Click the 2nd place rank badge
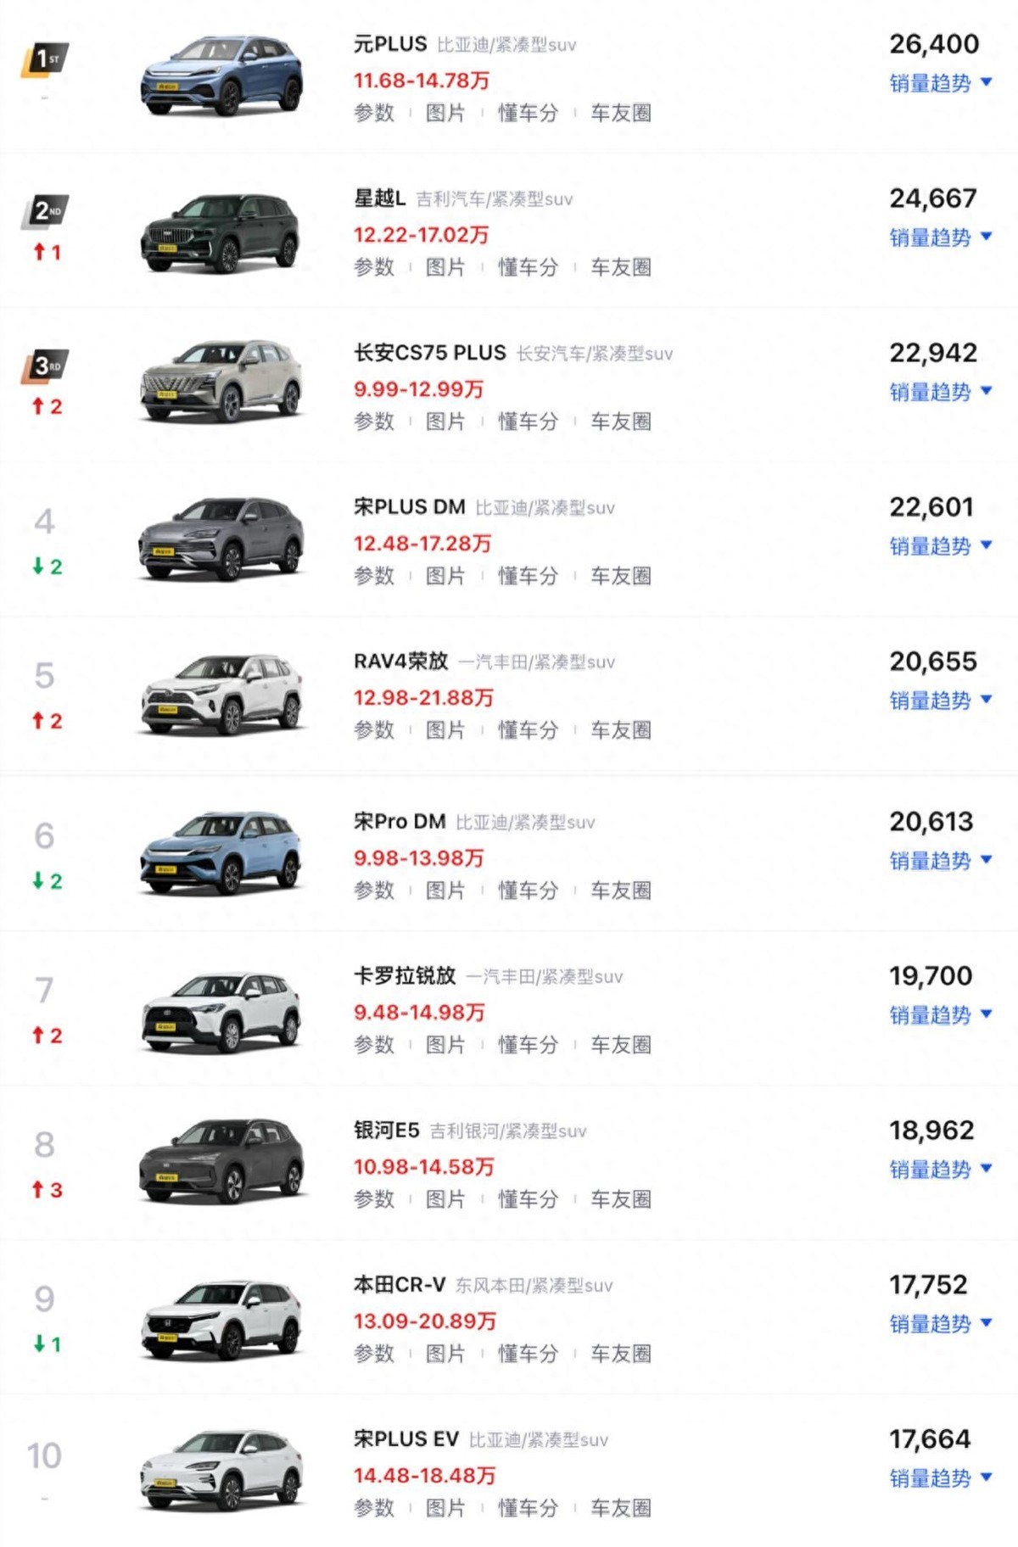Image resolution: width=1018 pixels, height=1547 pixels. tap(45, 211)
